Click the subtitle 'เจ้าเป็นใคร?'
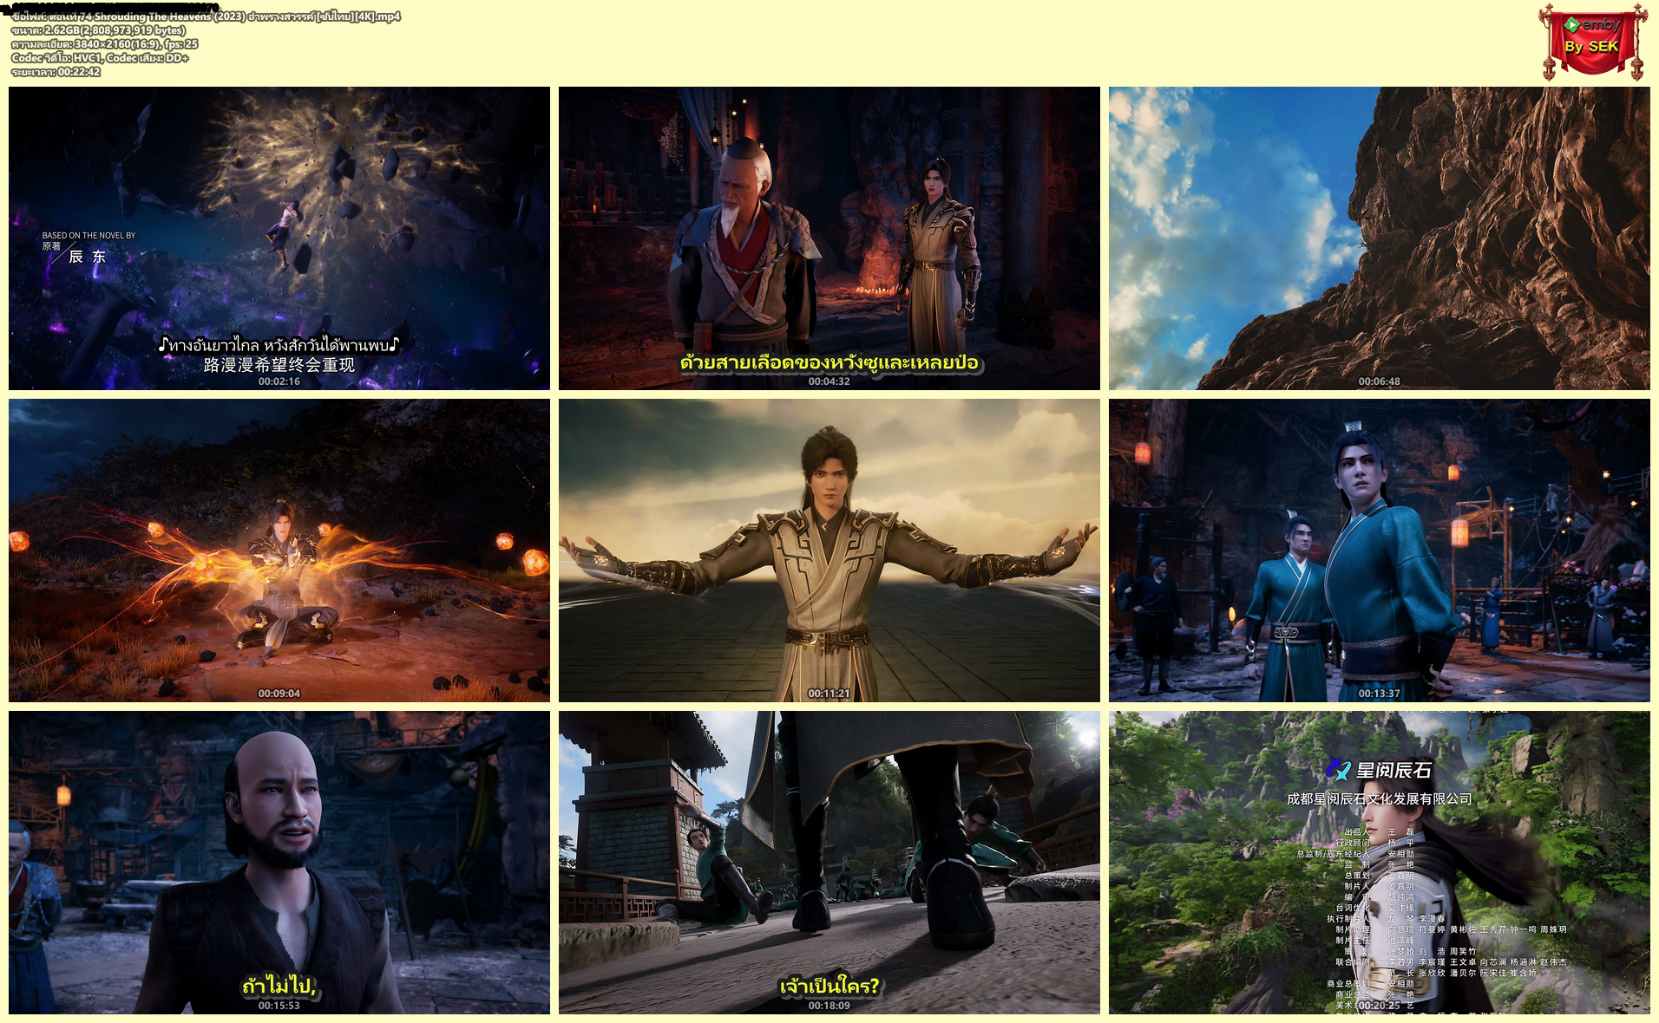Screen dimensions: 1659x1023 [829, 987]
